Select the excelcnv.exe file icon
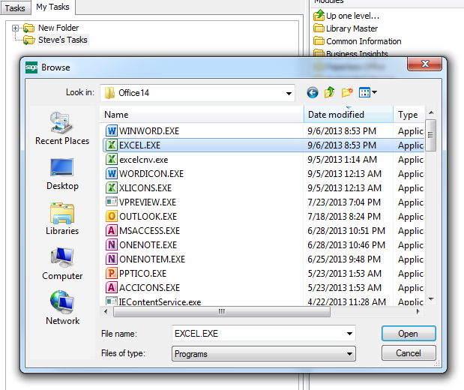Viewport: 464px width, 390px height. [112, 159]
